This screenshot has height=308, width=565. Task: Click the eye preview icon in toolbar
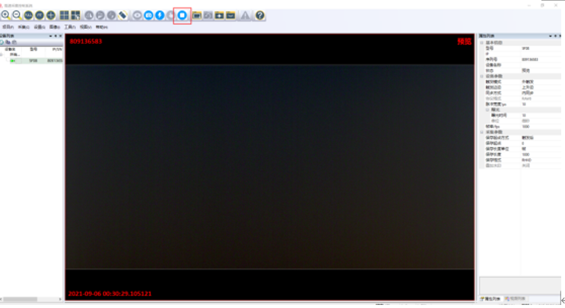pyautogui.click(x=138, y=15)
